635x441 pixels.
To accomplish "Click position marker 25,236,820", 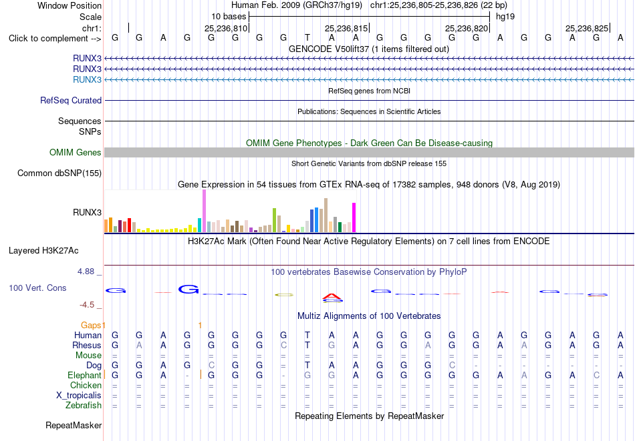I will coord(467,28).
